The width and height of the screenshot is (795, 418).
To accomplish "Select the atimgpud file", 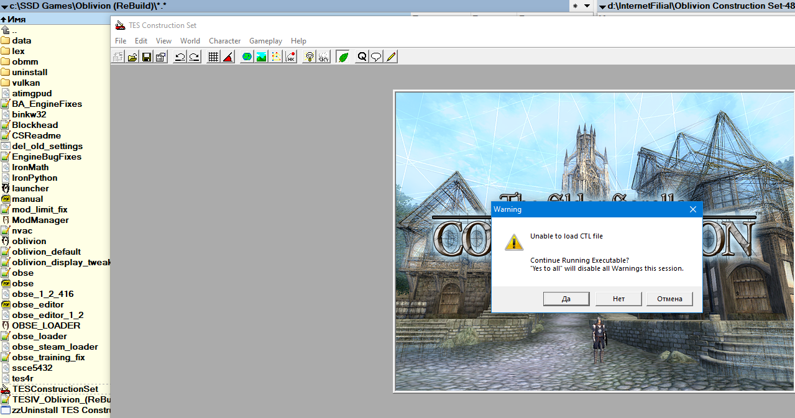I will click(x=32, y=93).
